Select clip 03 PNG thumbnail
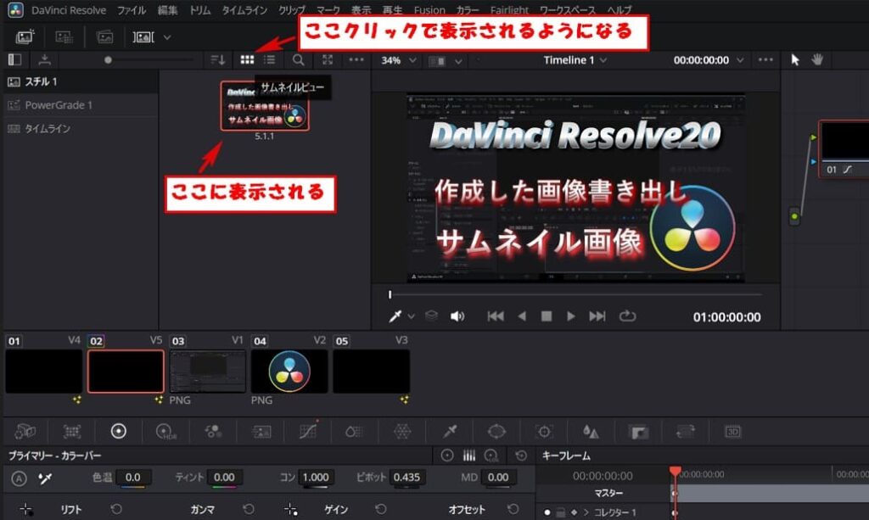This screenshot has height=520, width=869. coord(208,371)
